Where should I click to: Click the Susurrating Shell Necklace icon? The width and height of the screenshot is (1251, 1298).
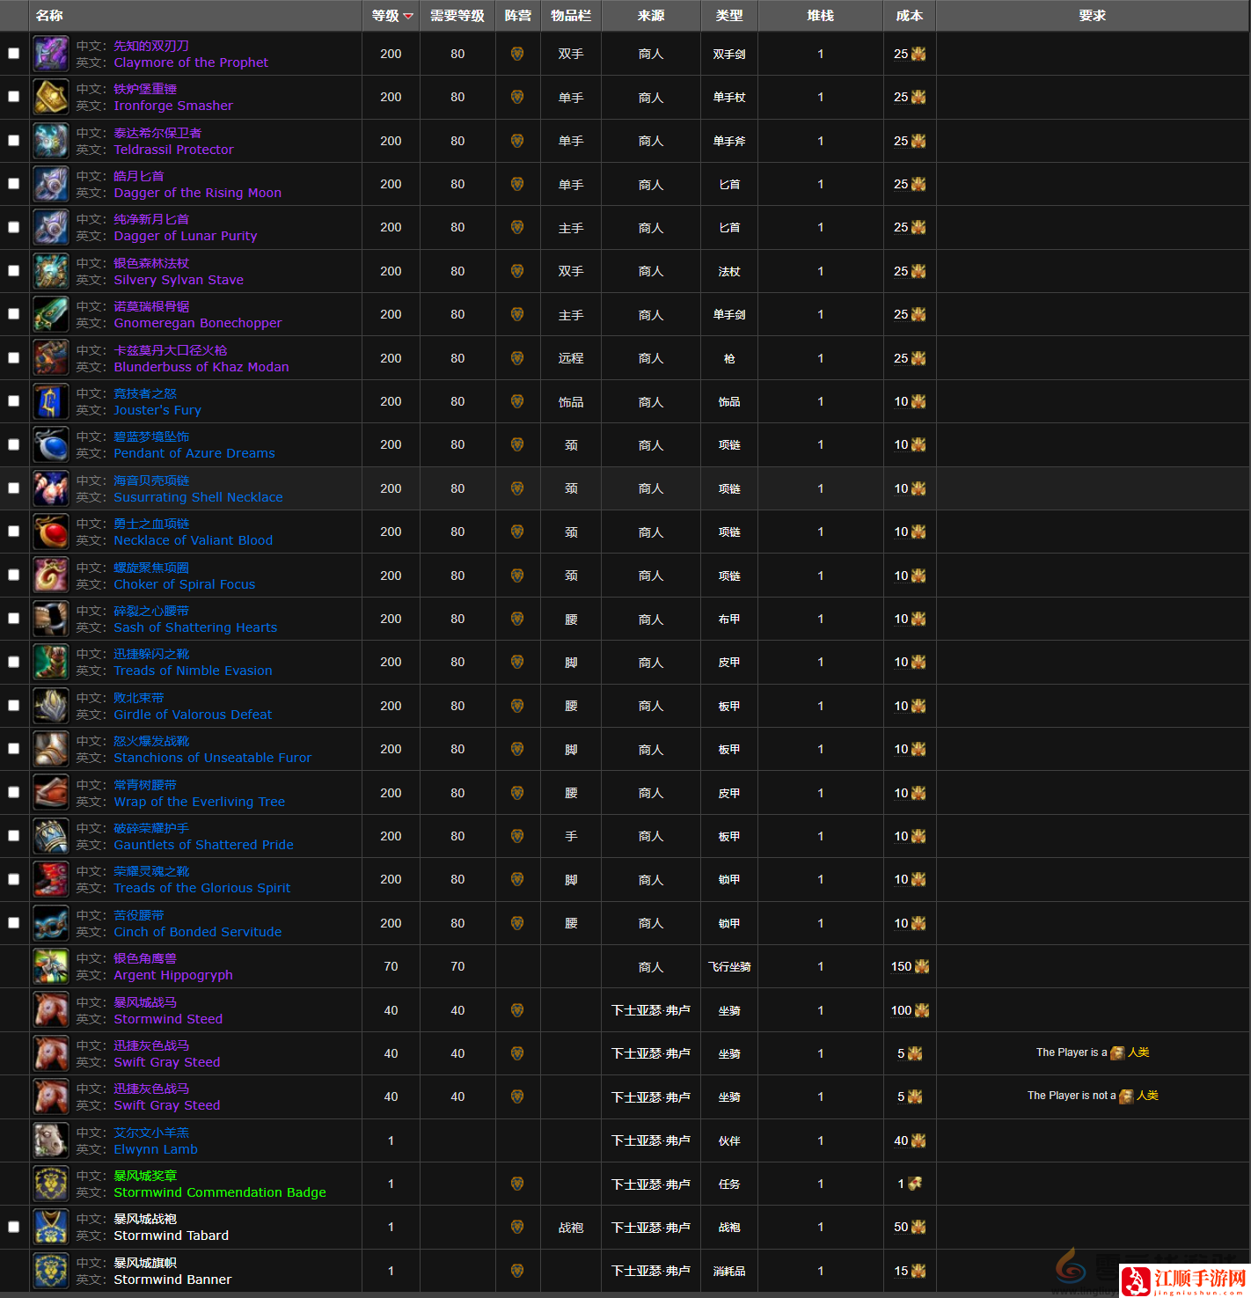[51, 488]
